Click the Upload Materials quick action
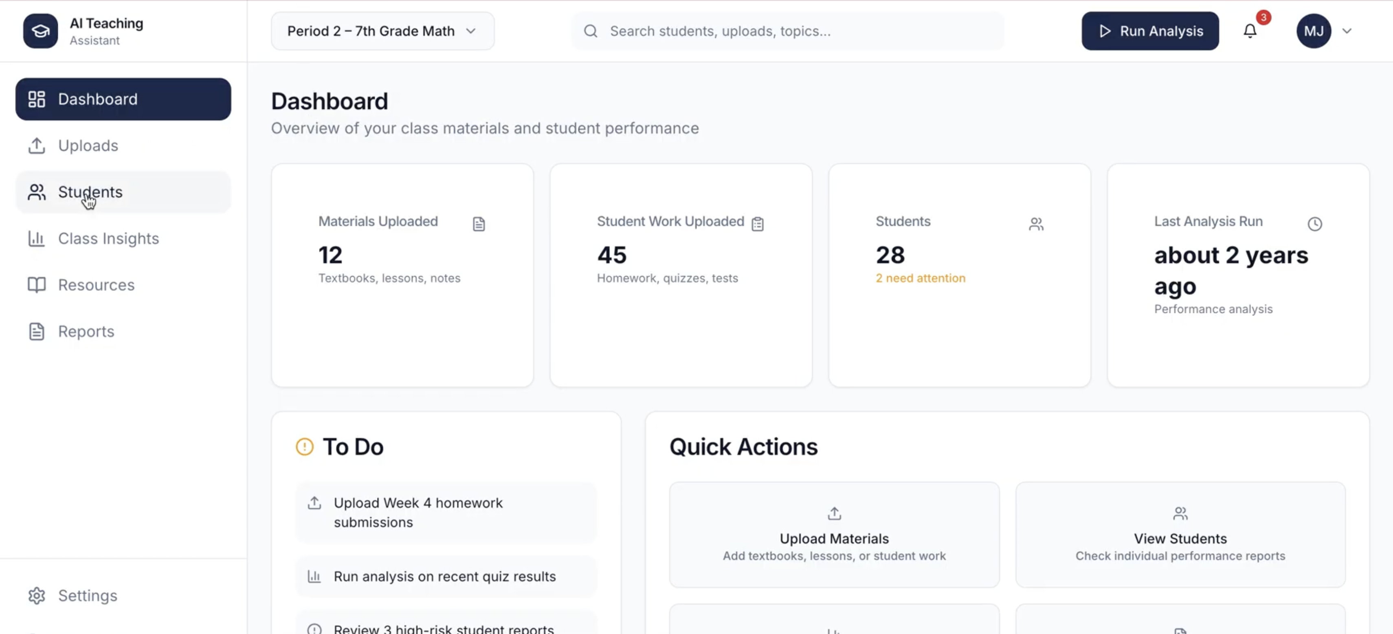The height and width of the screenshot is (634, 1393). pyautogui.click(x=834, y=534)
